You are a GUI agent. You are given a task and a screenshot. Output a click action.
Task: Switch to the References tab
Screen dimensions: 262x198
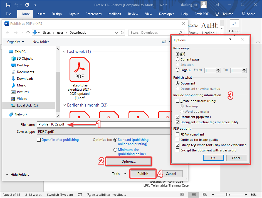pos(93,14)
